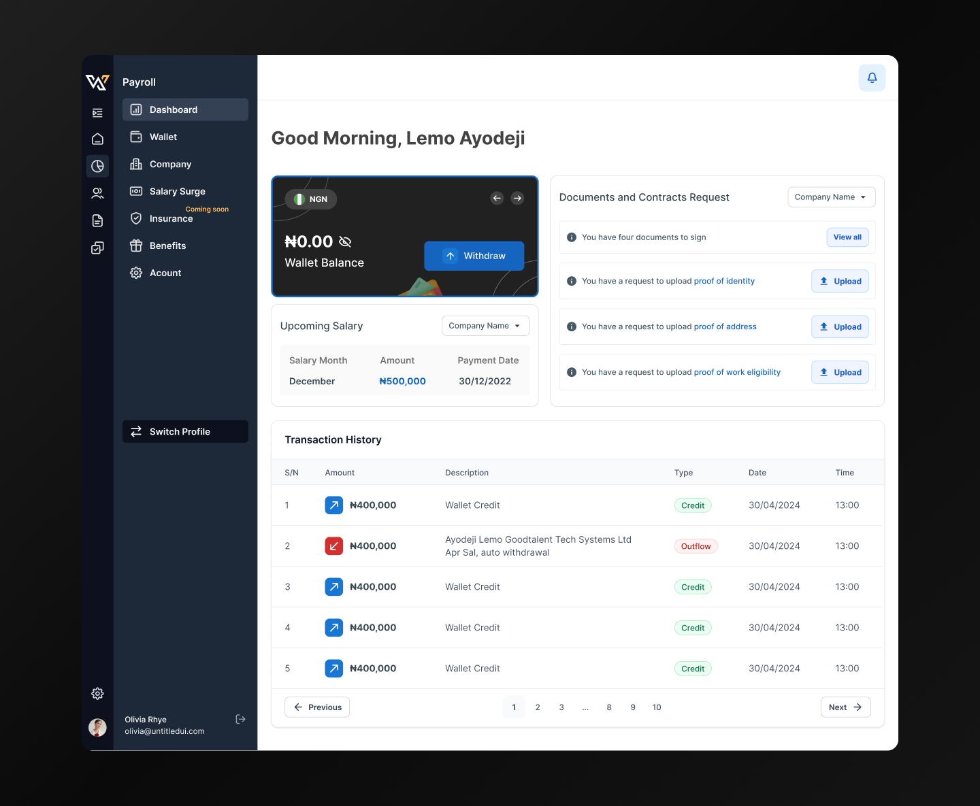The width and height of the screenshot is (980, 806).
Task: Click the Withdraw button
Action: point(474,256)
